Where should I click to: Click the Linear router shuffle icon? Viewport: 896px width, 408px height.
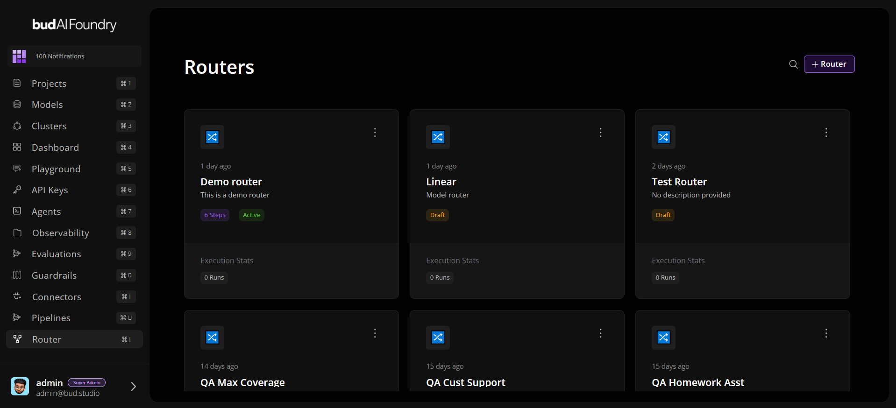pyautogui.click(x=438, y=137)
